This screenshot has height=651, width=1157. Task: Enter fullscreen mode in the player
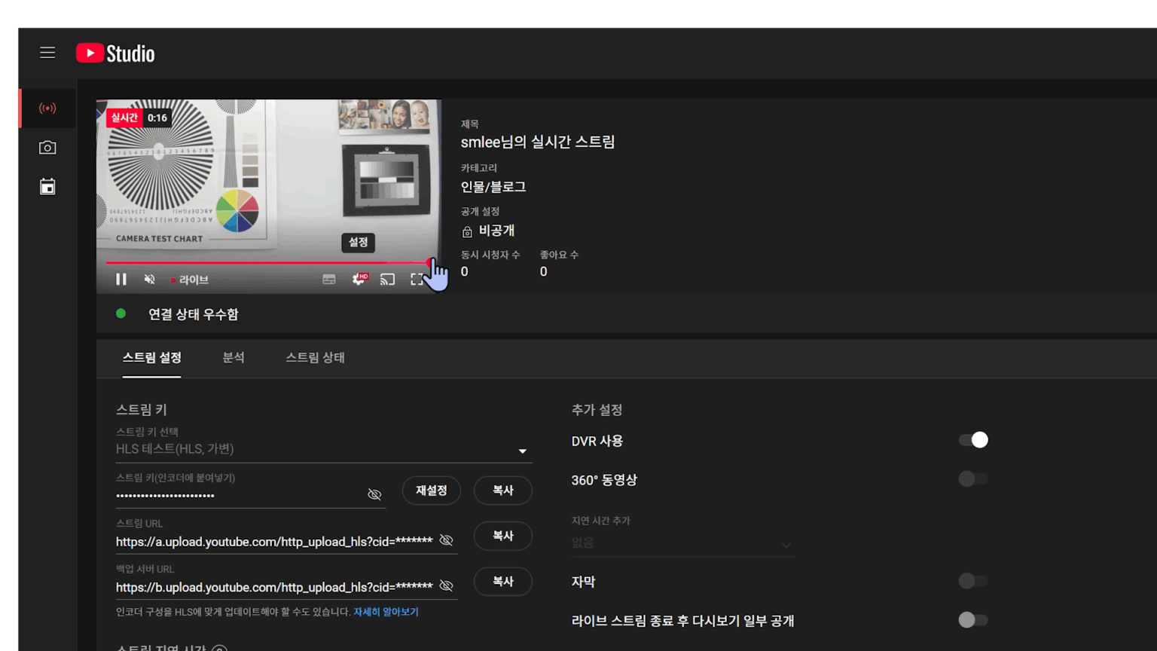(417, 279)
